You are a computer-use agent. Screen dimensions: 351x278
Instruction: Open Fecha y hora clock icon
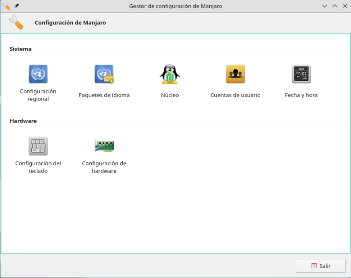[x=301, y=74]
